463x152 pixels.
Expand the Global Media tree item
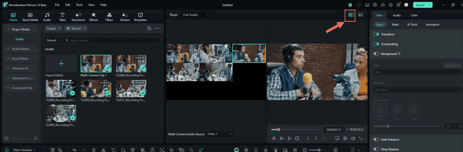tap(21, 49)
